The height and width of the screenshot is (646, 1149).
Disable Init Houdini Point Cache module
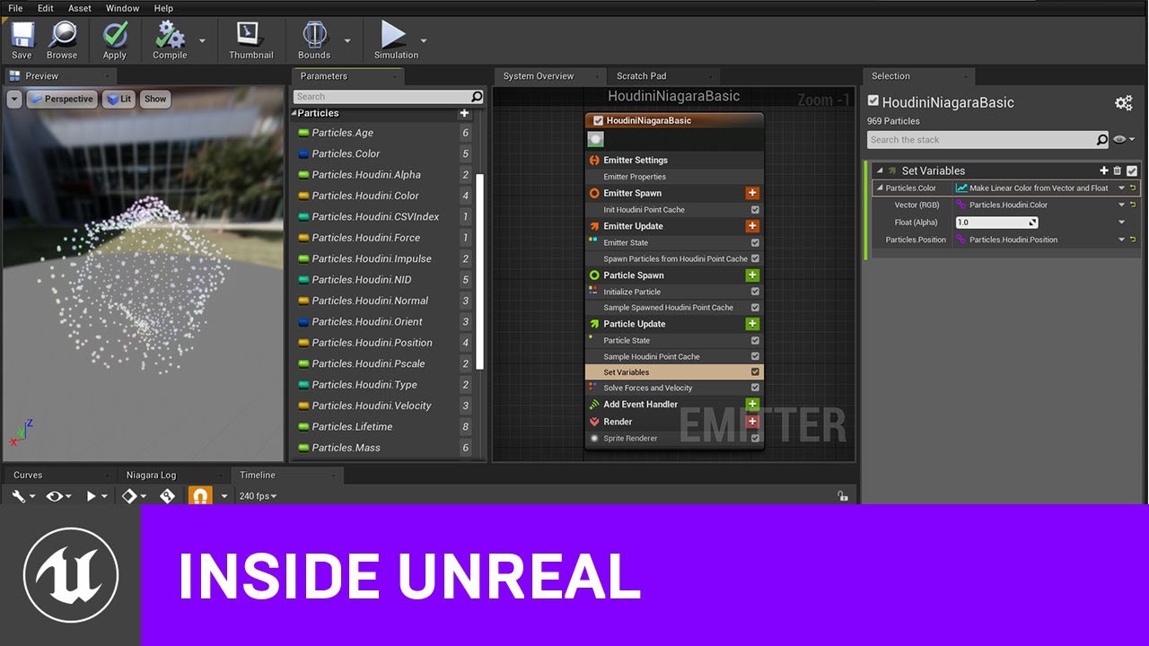[755, 210]
